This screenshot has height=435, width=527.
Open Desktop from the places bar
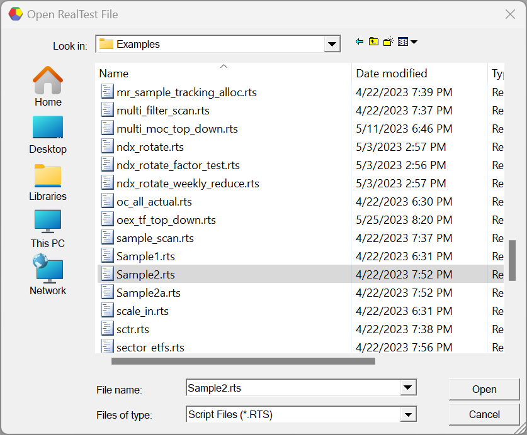coord(48,134)
